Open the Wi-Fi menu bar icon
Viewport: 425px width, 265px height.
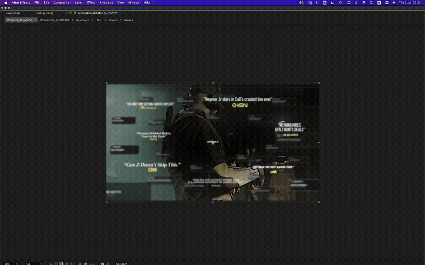(364, 2)
